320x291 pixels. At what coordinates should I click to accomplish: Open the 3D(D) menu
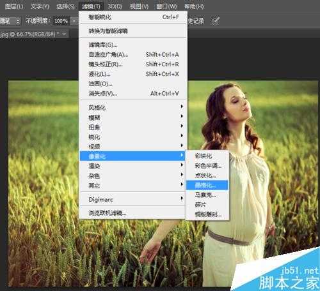(x=115, y=6)
